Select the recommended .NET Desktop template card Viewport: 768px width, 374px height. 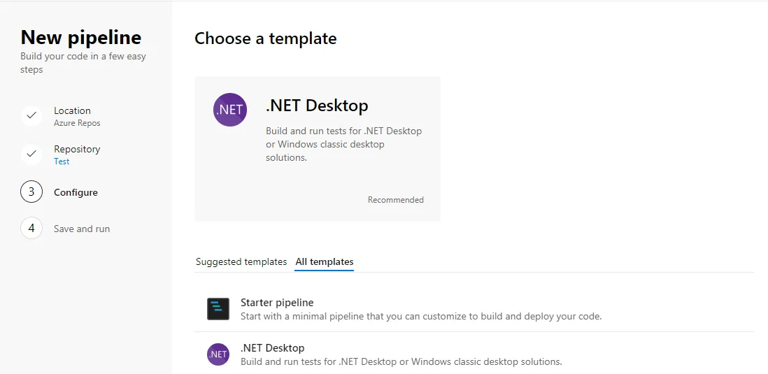pyautogui.click(x=317, y=149)
